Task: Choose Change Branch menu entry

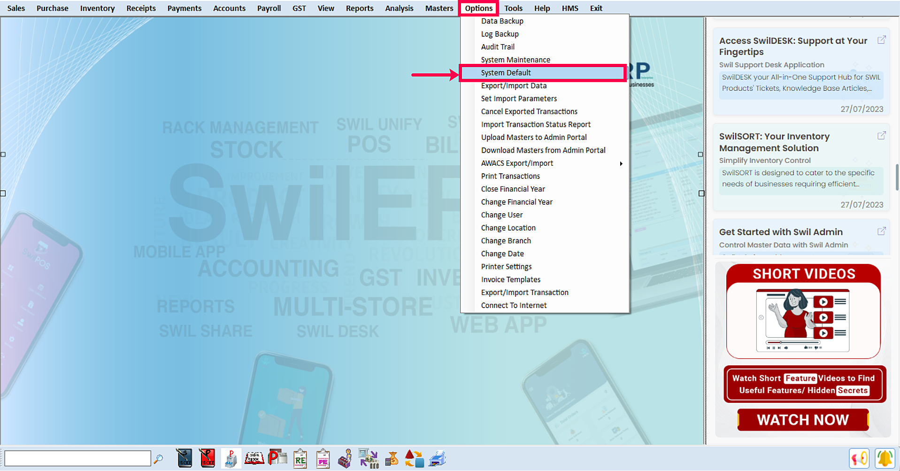Action: pyautogui.click(x=545, y=240)
